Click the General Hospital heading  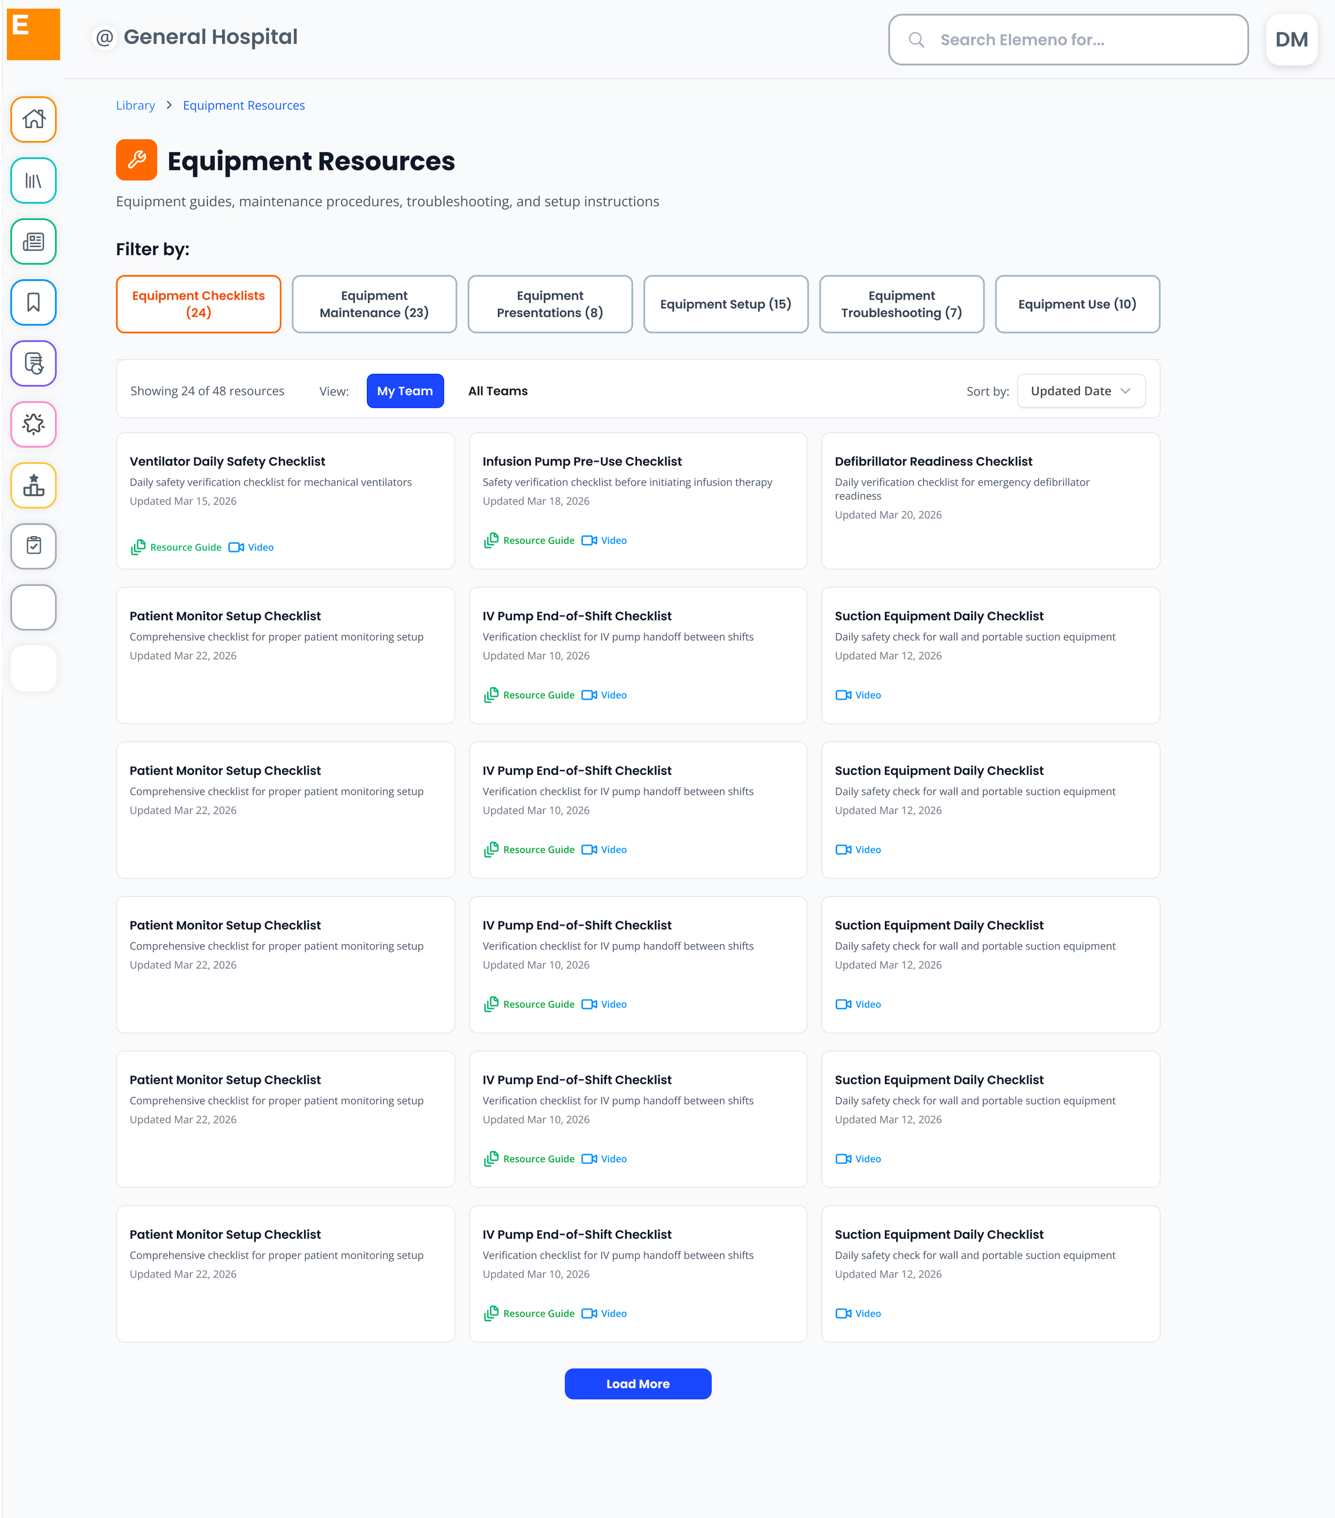point(210,37)
